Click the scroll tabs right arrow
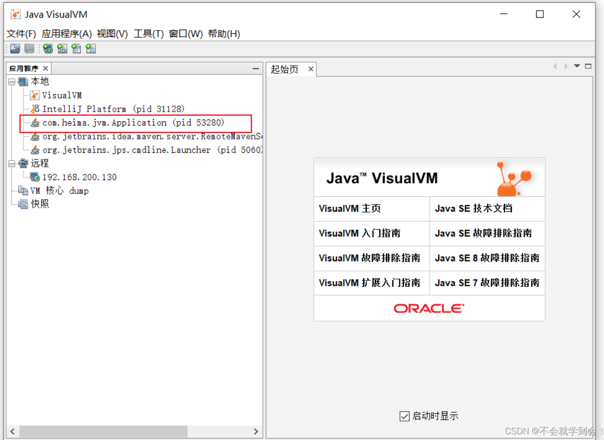The height and width of the screenshot is (440, 604). point(566,66)
